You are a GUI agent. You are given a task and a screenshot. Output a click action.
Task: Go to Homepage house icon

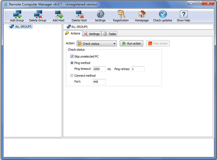pos(142,14)
